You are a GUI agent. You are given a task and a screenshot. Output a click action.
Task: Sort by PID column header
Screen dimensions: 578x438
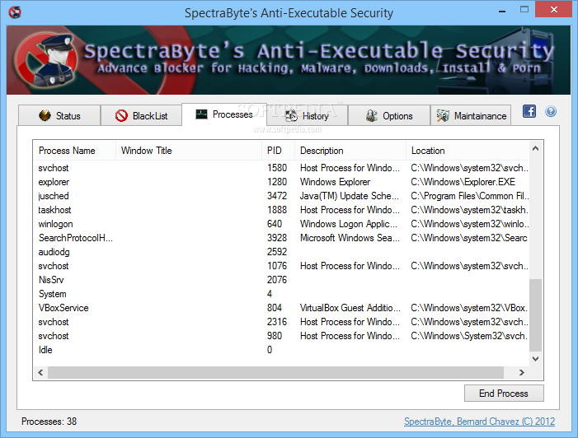click(279, 151)
